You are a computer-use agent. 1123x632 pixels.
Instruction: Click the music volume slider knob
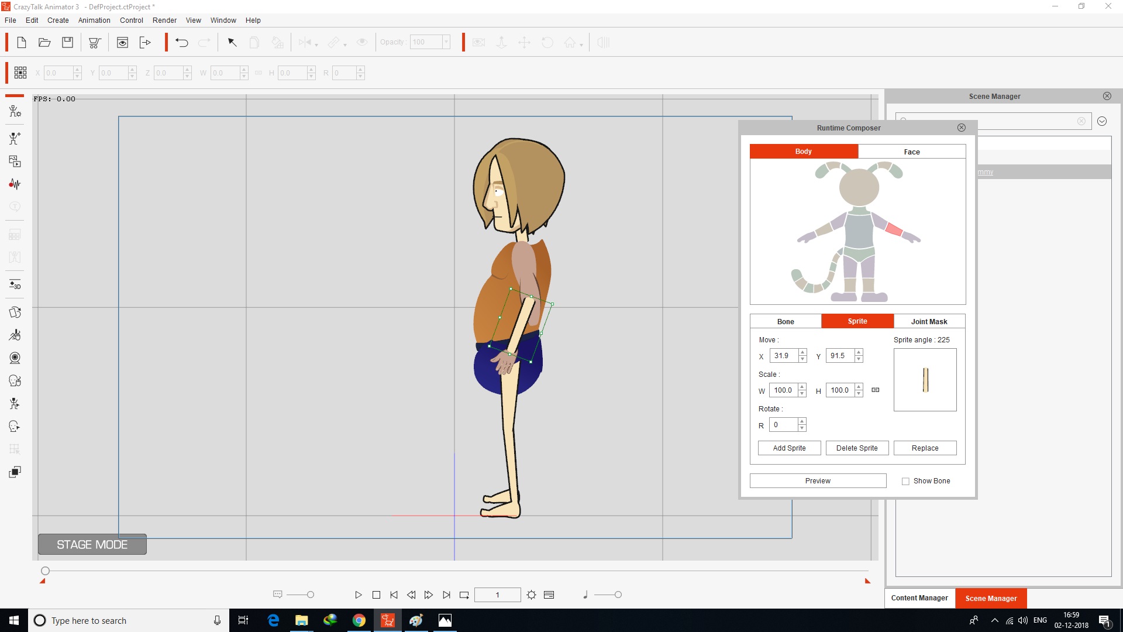(x=618, y=595)
